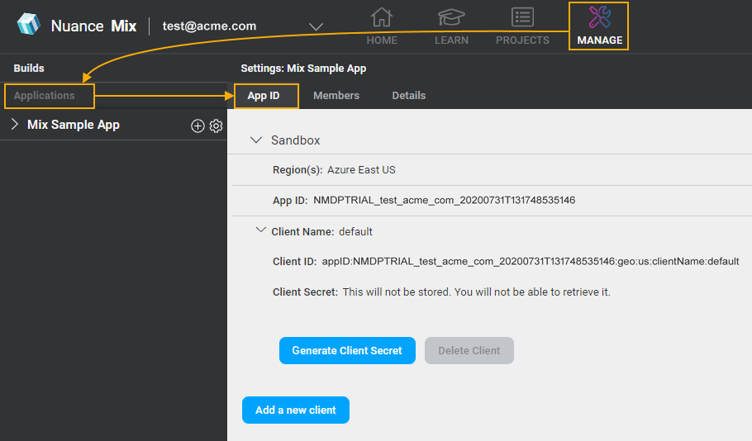The image size is (752, 441).
Task: Click the Client Secret 'will not be stored' note
Action: tap(476, 292)
